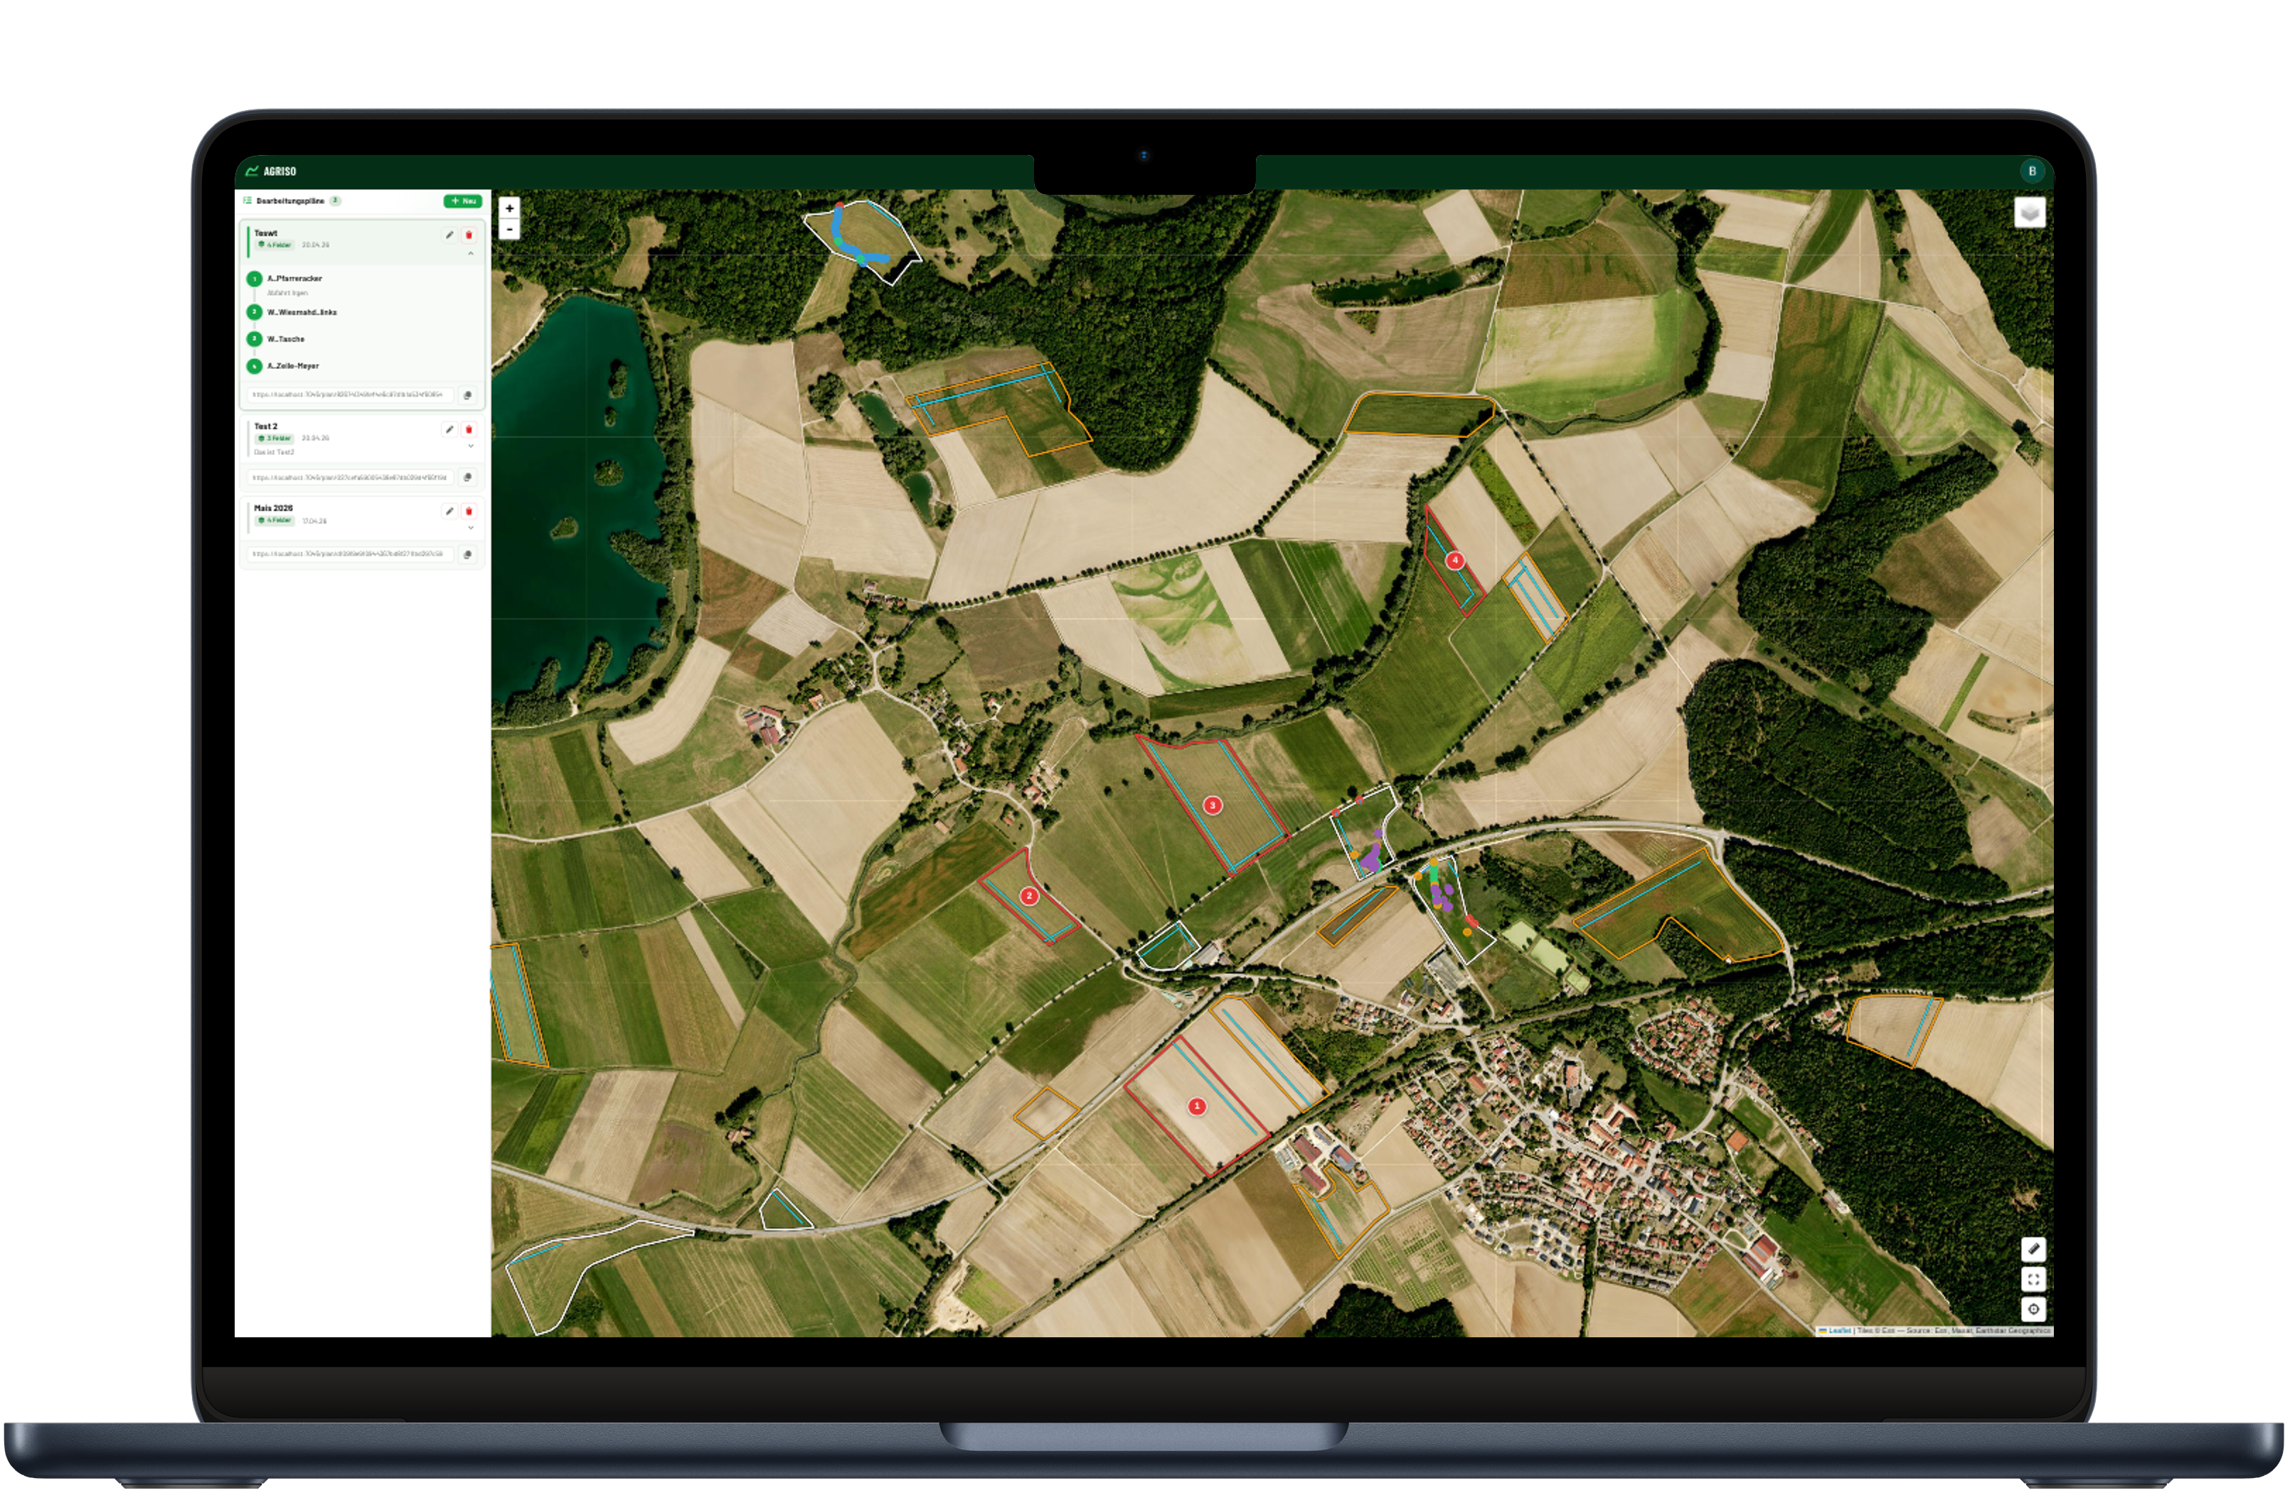Zoom in on the map
The height and width of the screenshot is (1493, 2290).
pyautogui.click(x=509, y=208)
